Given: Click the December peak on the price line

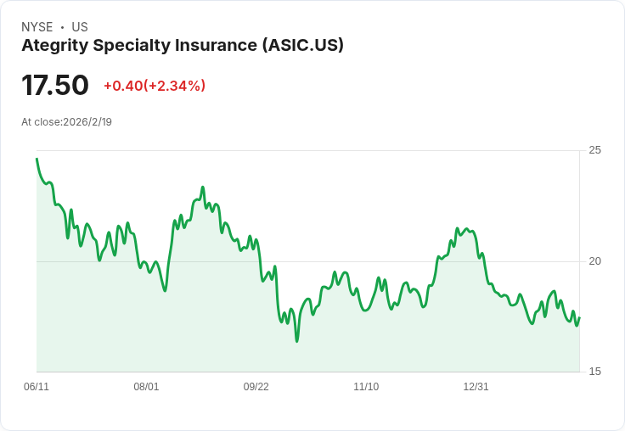Looking at the screenshot, I should point(457,228).
